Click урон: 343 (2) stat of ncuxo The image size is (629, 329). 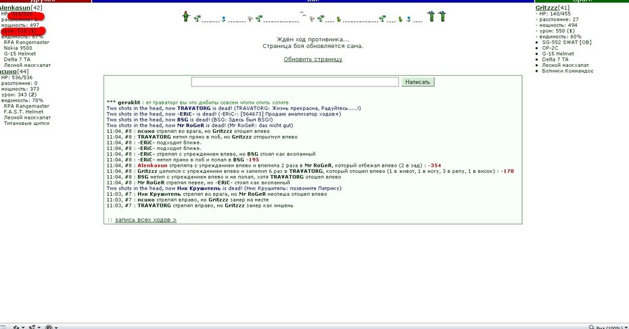coord(19,95)
